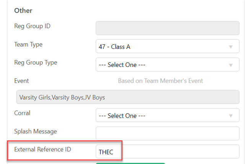Open the Corral Select One dropdown
This screenshot has width=245, height=164.
tap(168, 115)
